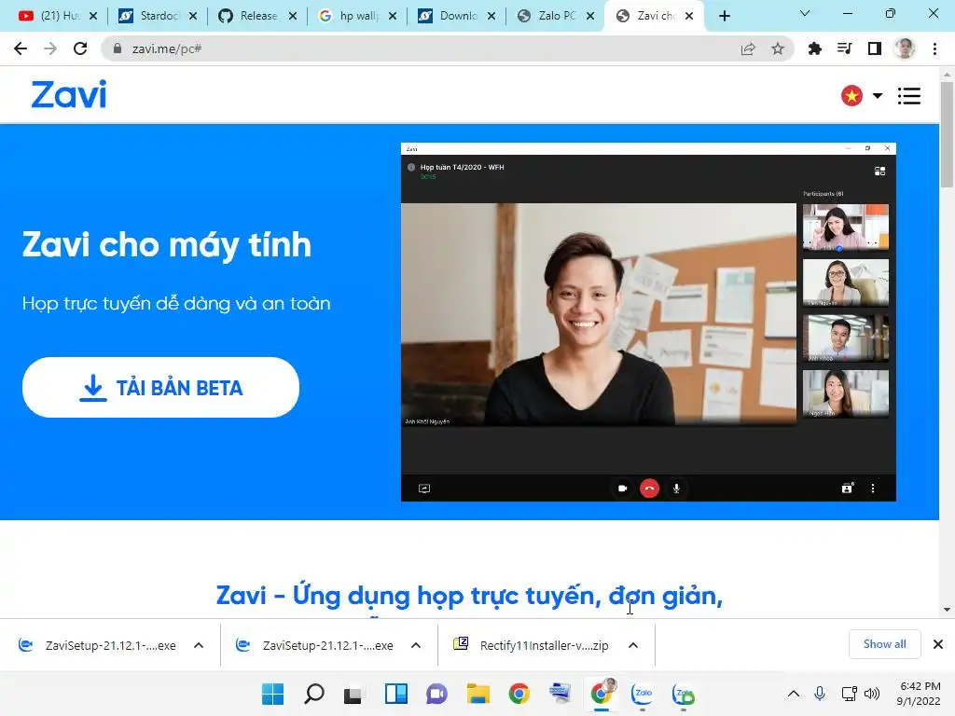Open Chrome three-dot menu
Screen dimensions: 955x716
point(934,48)
